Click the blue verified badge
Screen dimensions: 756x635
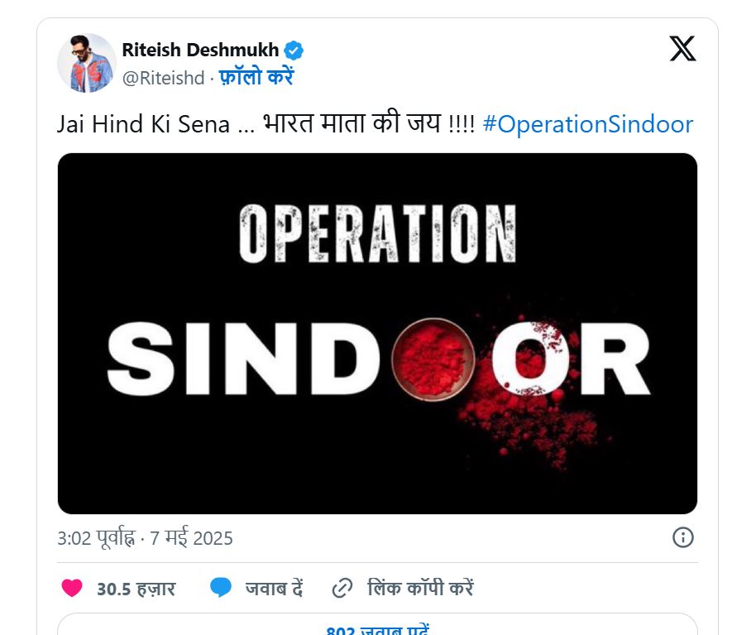tap(293, 51)
